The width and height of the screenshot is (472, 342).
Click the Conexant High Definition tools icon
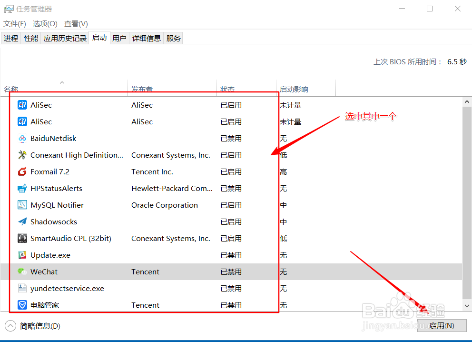(22, 155)
